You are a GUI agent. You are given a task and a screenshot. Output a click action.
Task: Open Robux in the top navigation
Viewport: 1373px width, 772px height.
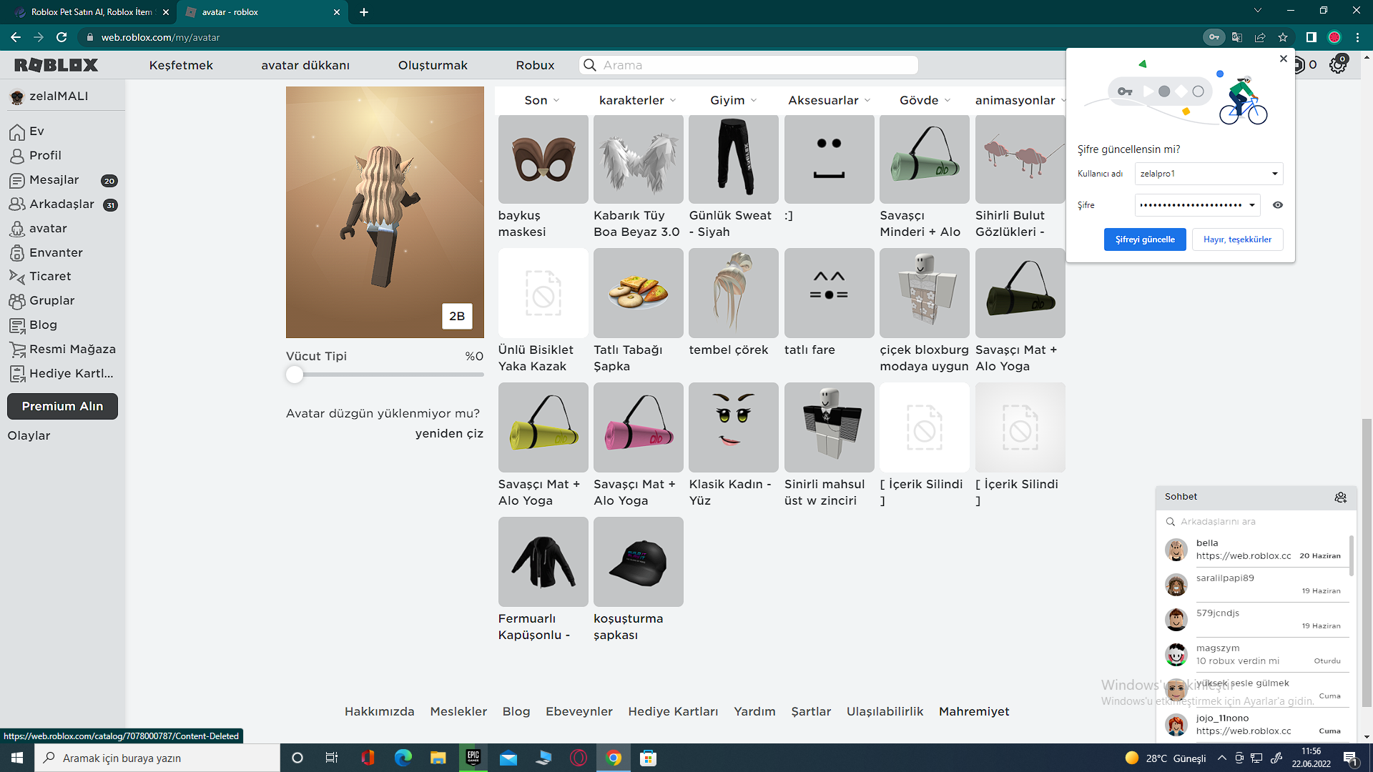point(535,65)
